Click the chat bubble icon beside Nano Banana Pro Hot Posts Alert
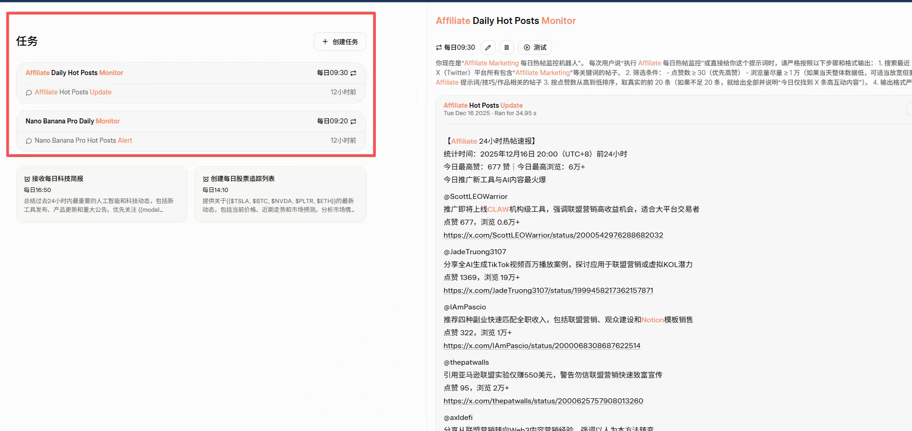Screen dimensions: 912x431 (29, 141)
